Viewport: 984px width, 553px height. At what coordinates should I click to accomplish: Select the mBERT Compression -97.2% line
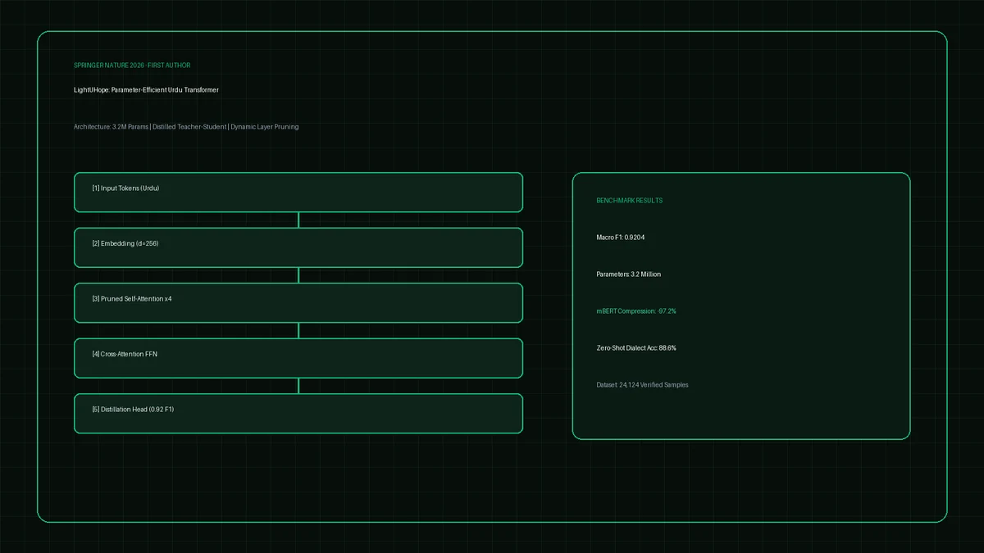coord(636,311)
